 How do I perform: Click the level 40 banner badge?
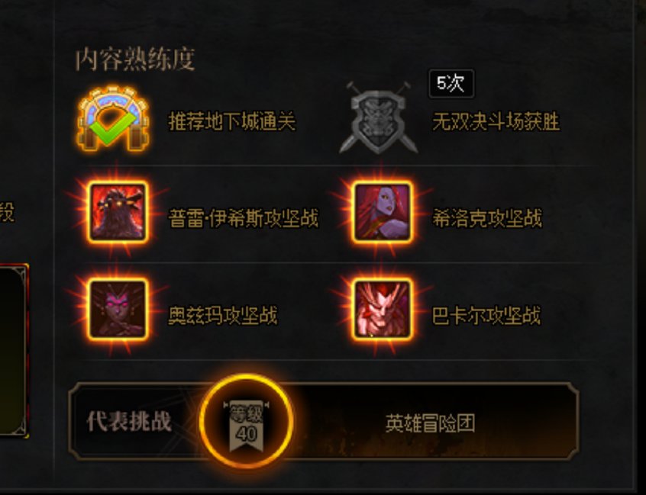(x=247, y=426)
